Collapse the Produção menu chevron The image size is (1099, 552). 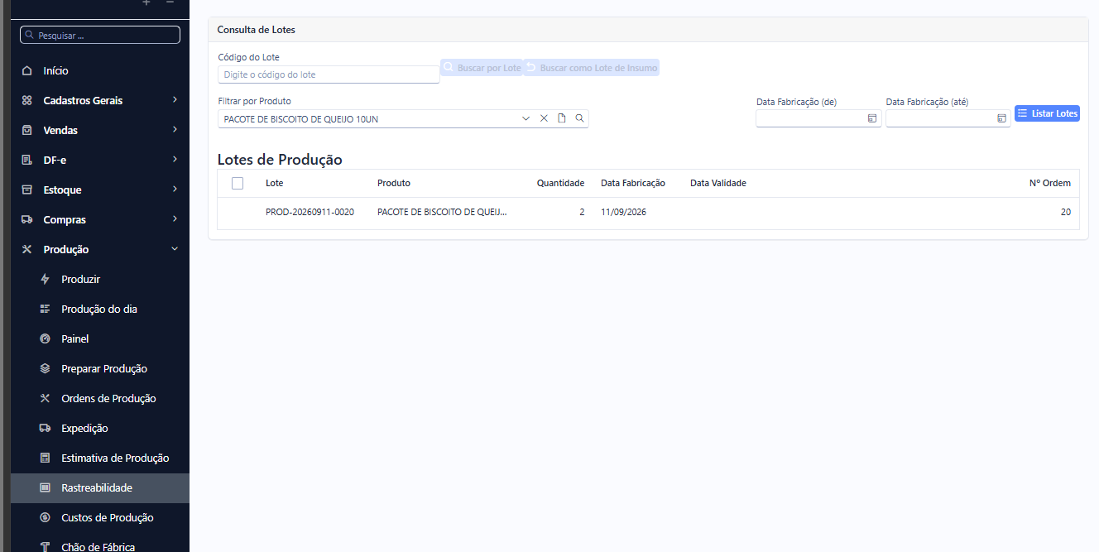click(175, 249)
